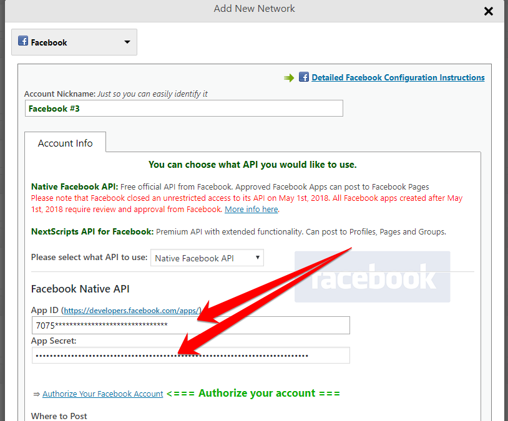508x421 pixels.
Task: Click 'NextScripts API for Facebook:' label text
Action: point(92,231)
